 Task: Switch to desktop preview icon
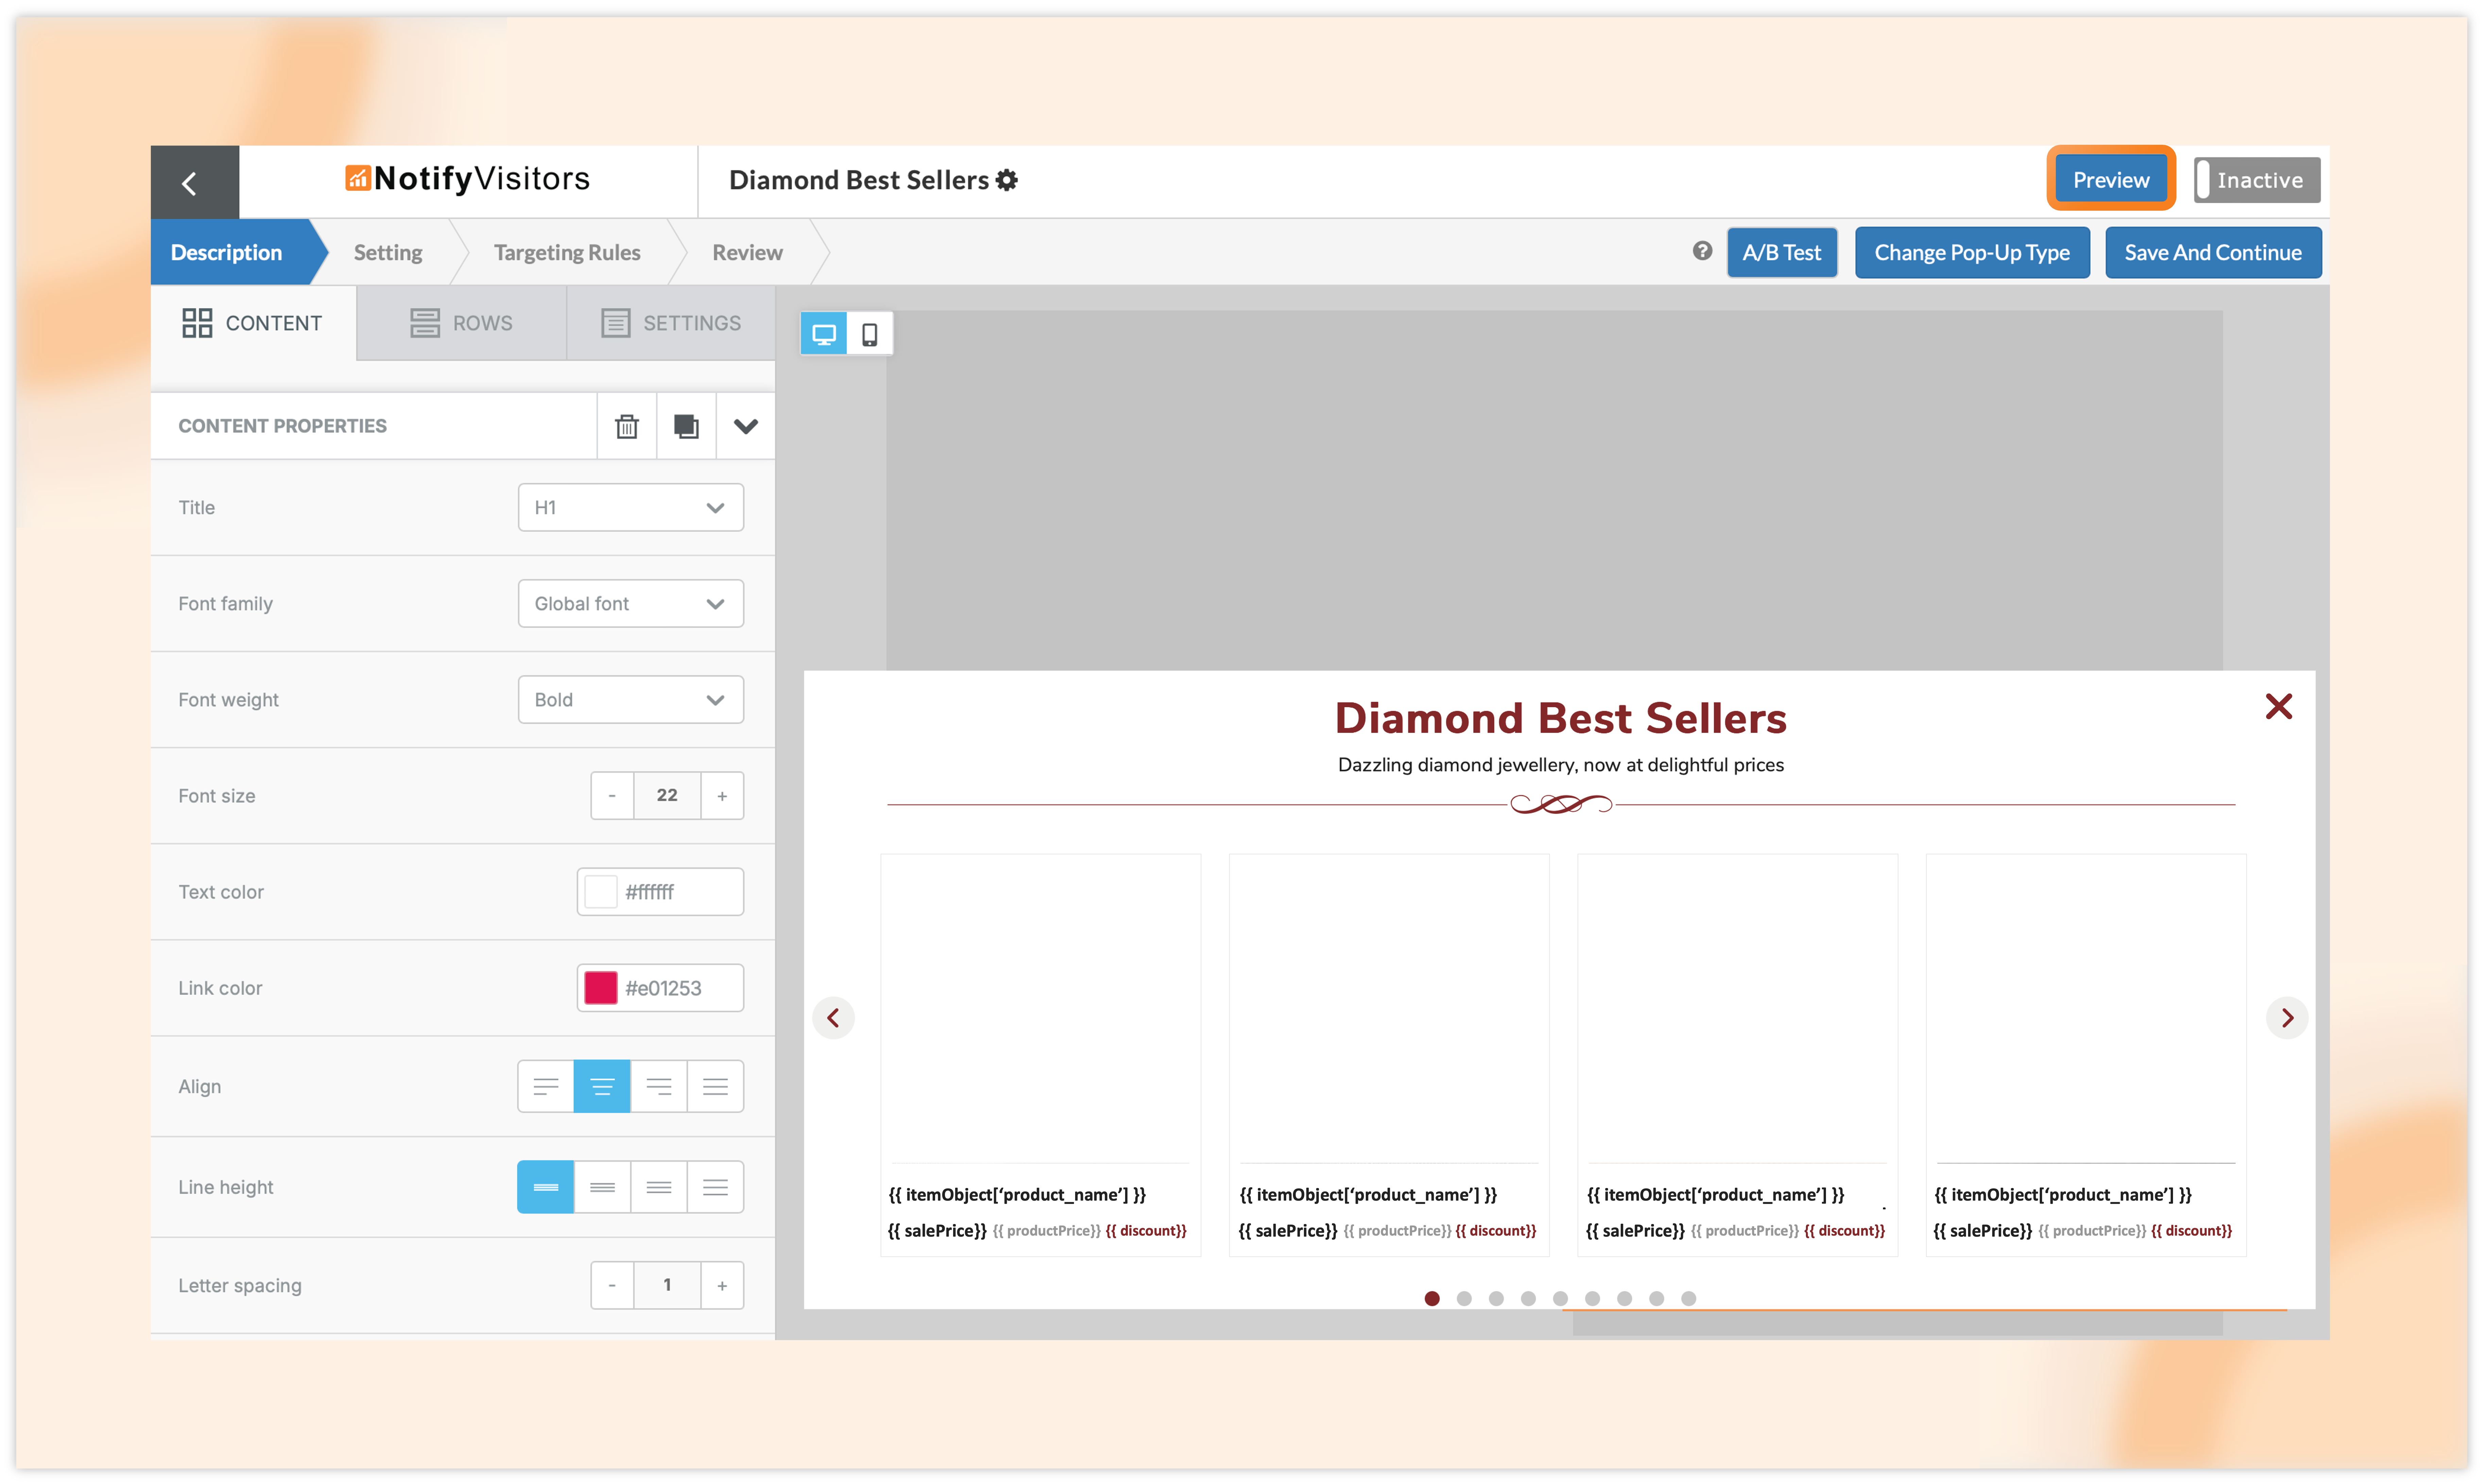point(824,334)
